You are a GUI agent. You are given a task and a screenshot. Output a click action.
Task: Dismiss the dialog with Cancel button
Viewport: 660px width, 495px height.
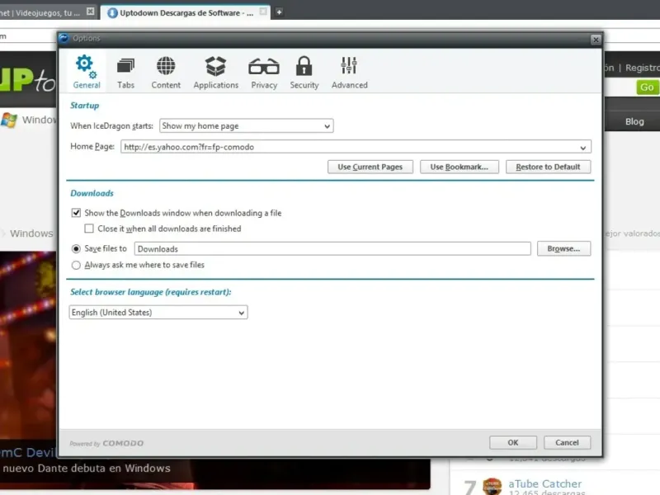pyautogui.click(x=567, y=442)
